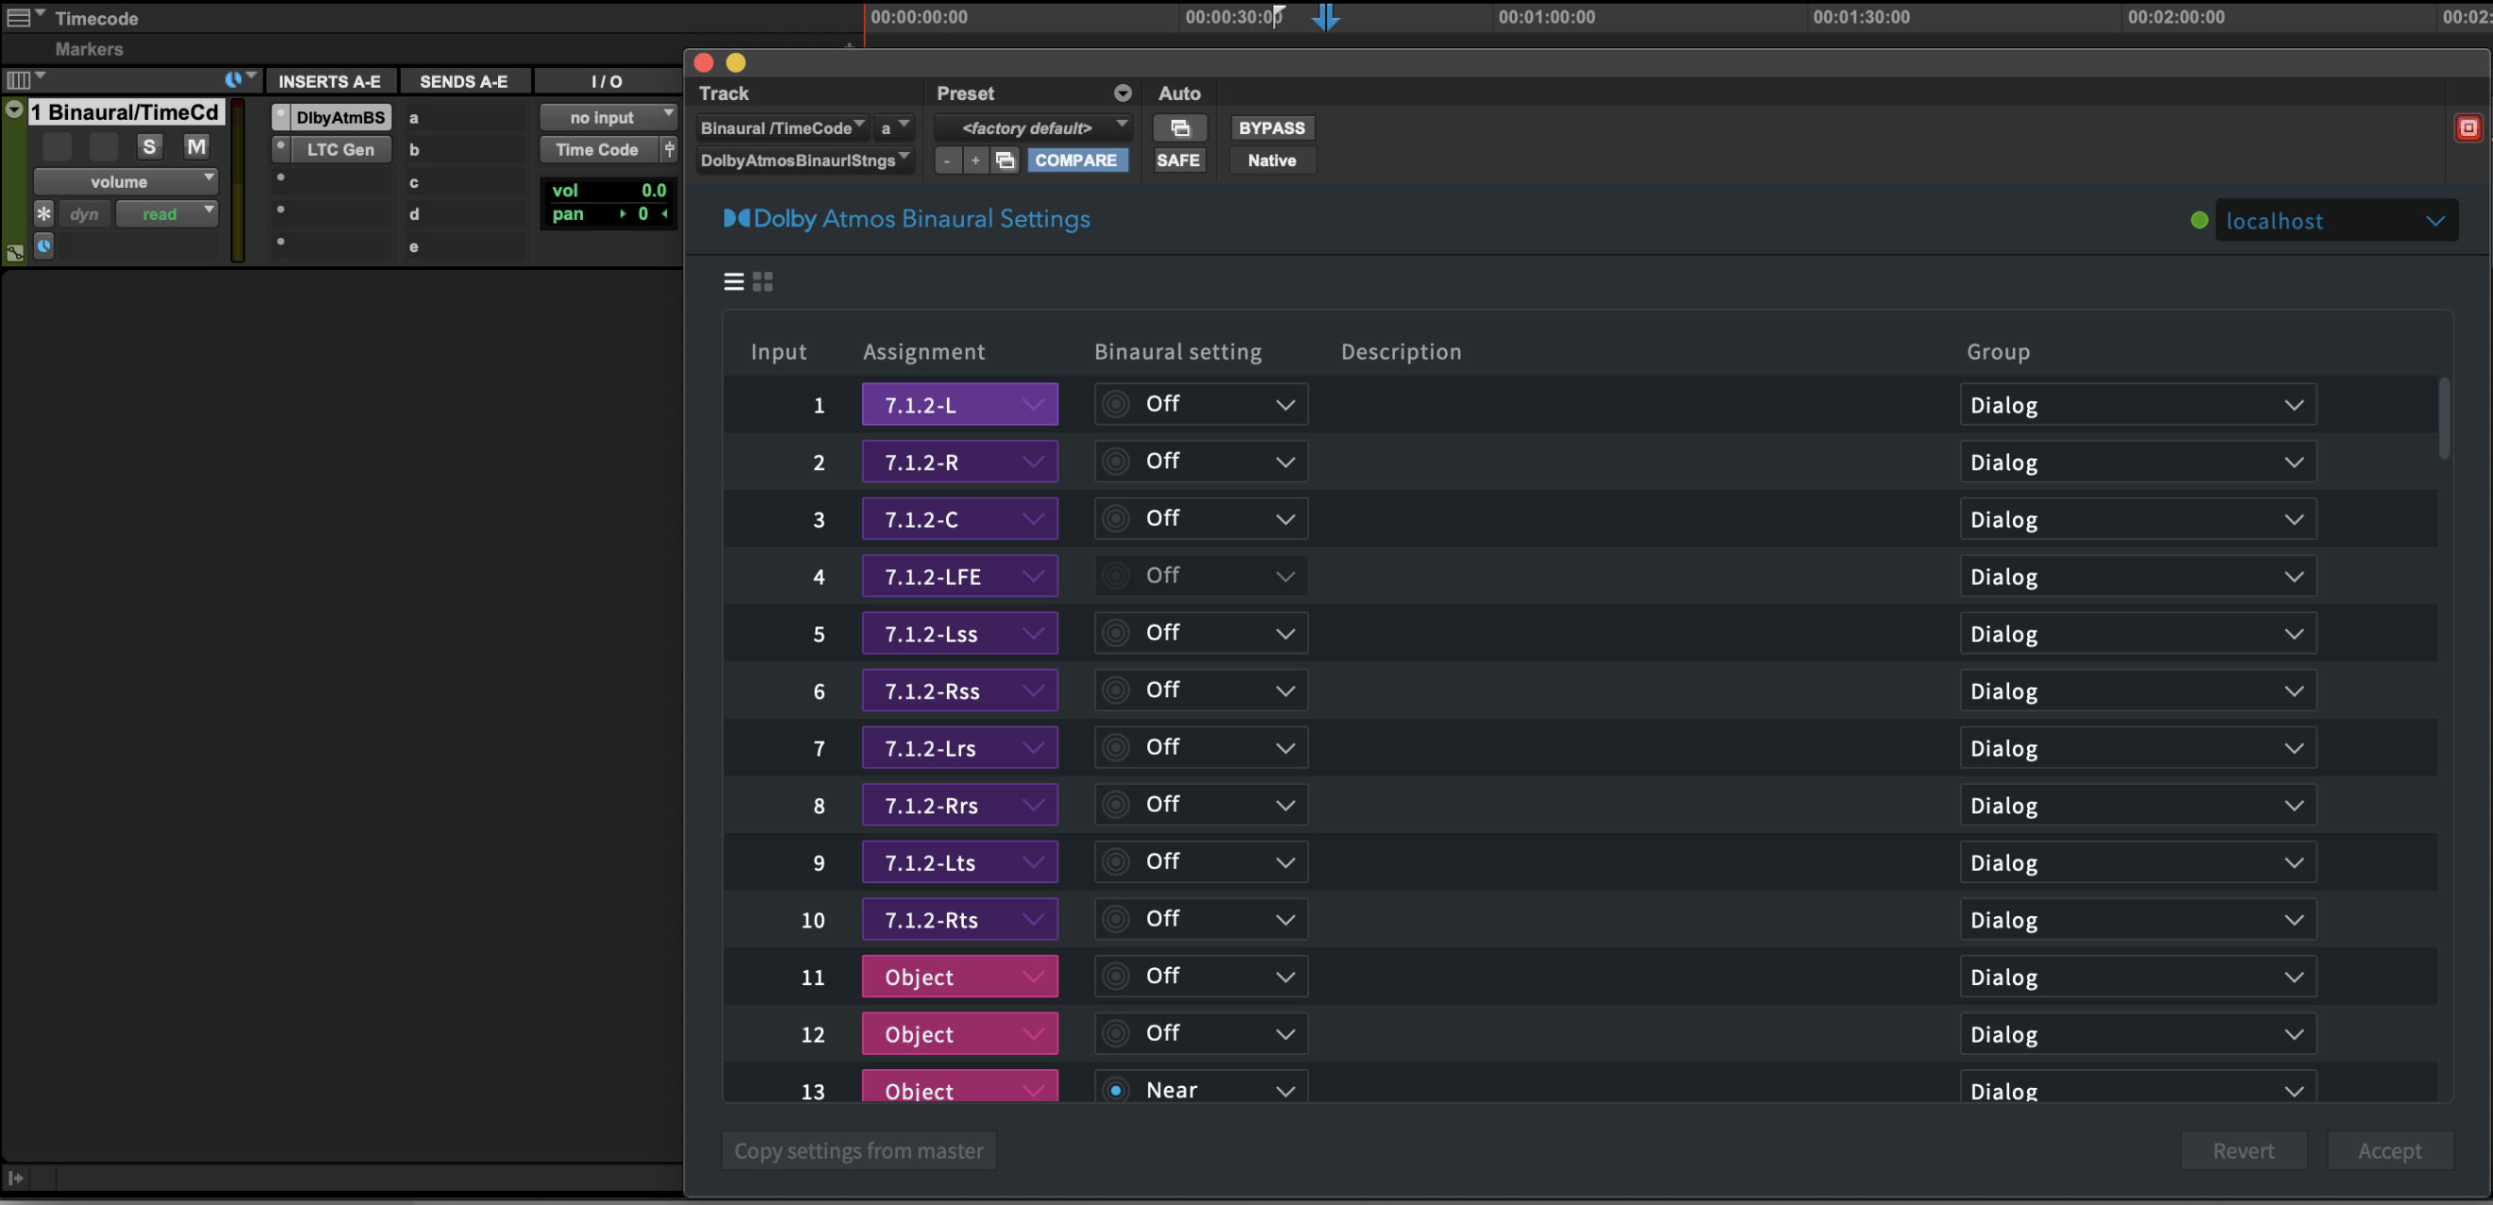
Task: Select the list view icon in Dolby Atmos plugin
Action: point(733,280)
